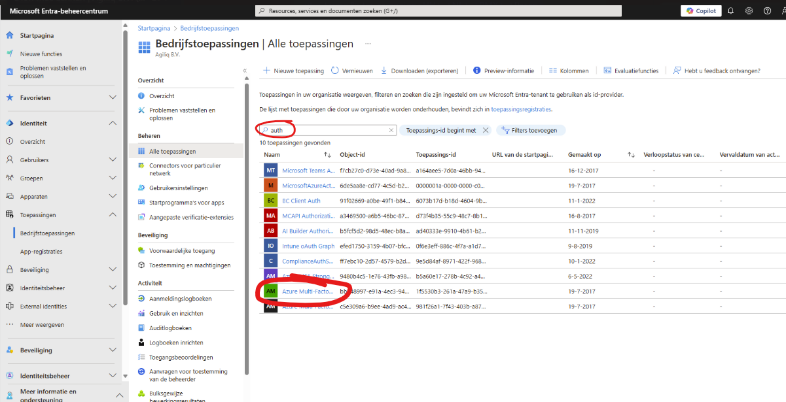Click the blade menu vertical scrollbar
Viewport: 786px width, 402px height.
pyautogui.click(x=247, y=229)
